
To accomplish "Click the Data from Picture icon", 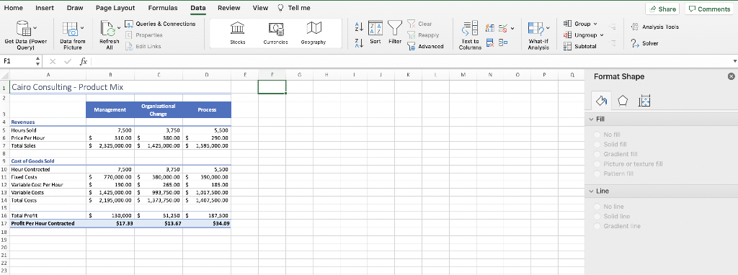I will (70, 28).
